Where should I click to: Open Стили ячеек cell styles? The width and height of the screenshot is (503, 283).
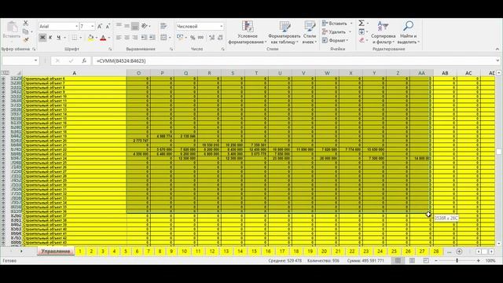point(310,32)
